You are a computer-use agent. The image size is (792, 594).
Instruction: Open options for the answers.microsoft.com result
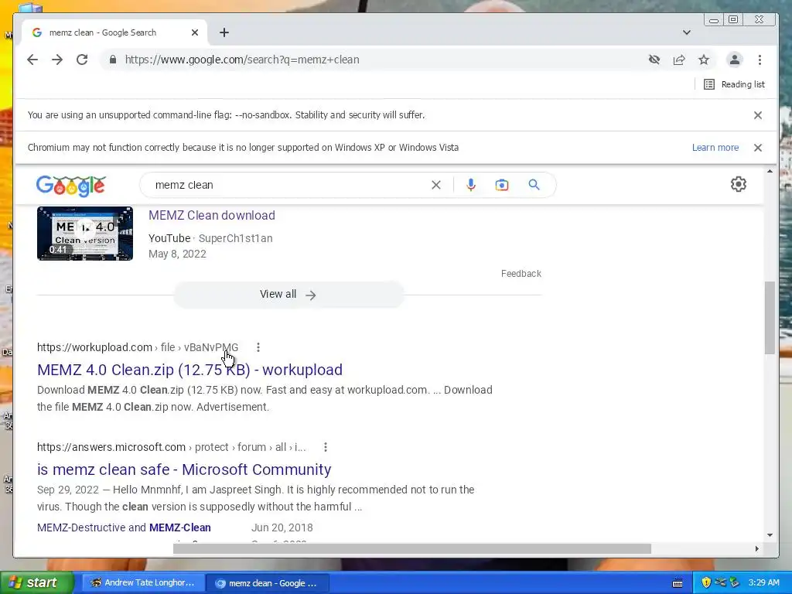[x=326, y=448]
